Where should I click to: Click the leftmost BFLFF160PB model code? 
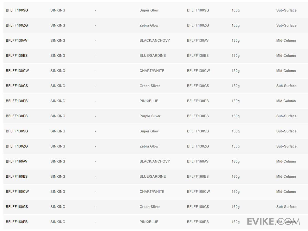[17, 222]
